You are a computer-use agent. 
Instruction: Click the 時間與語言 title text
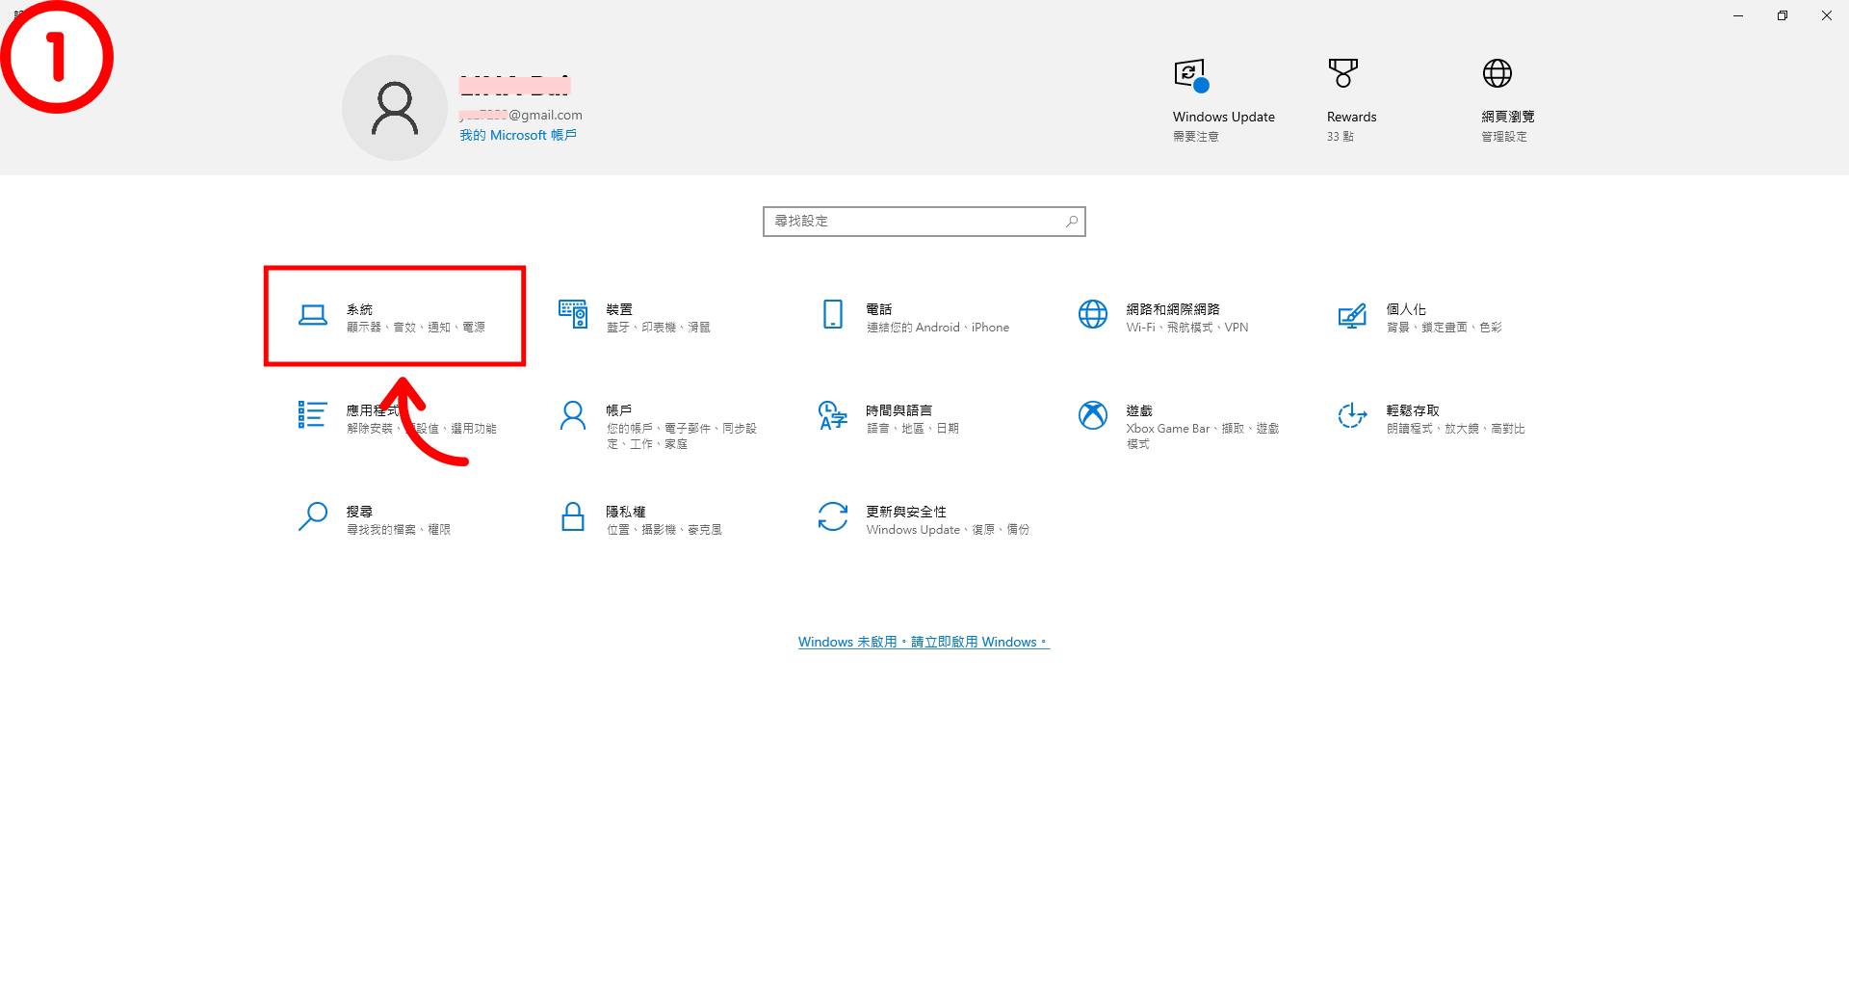[x=899, y=410]
